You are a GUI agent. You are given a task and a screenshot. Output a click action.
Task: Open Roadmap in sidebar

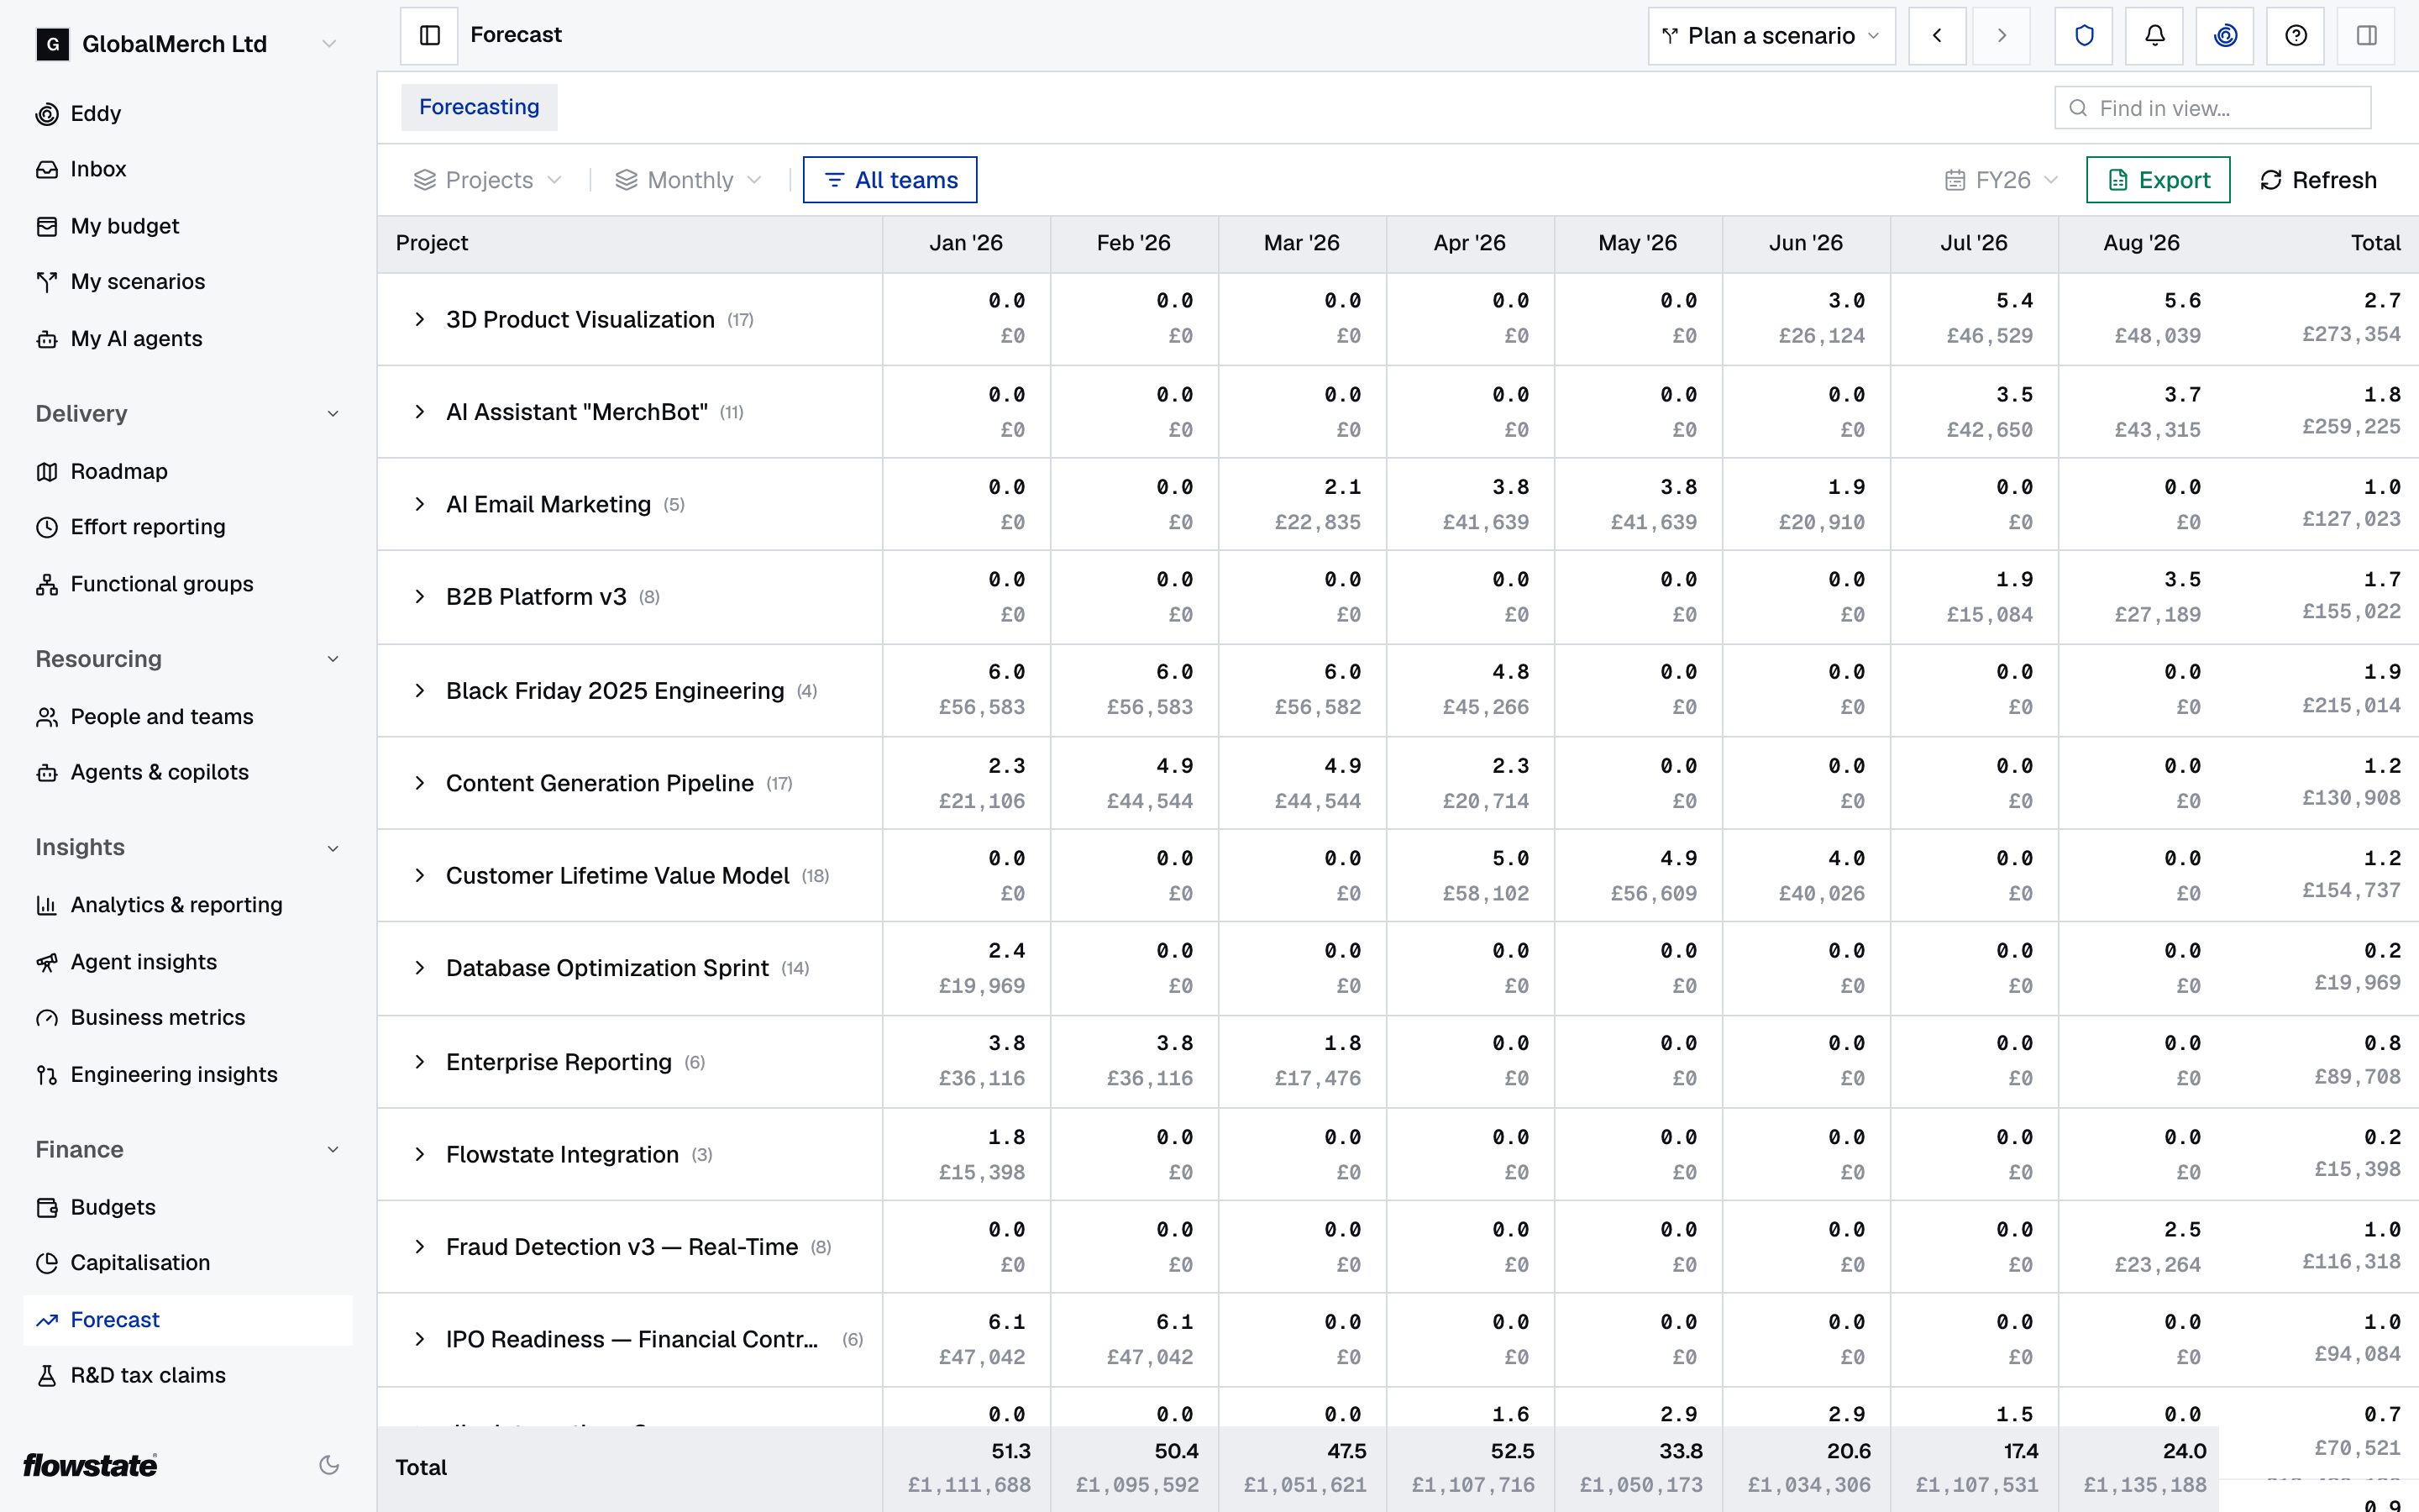[188, 471]
